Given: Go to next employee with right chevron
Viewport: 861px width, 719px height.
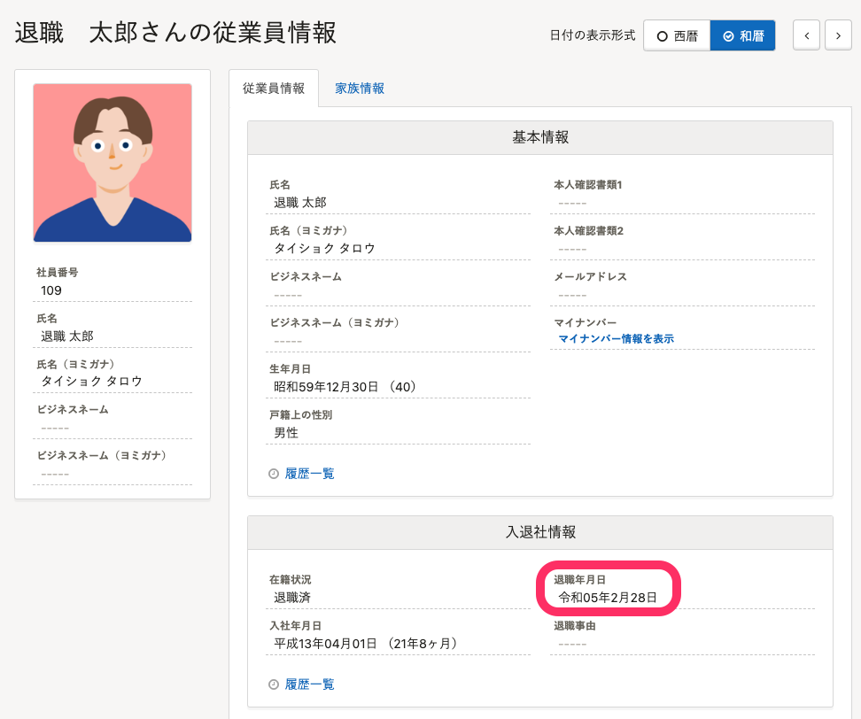Looking at the screenshot, I should pyautogui.click(x=838, y=35).
